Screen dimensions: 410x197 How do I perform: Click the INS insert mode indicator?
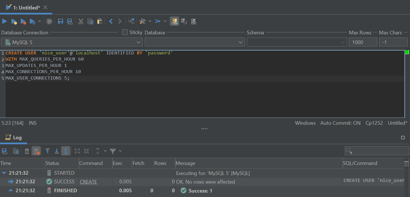tap(33, 123)
